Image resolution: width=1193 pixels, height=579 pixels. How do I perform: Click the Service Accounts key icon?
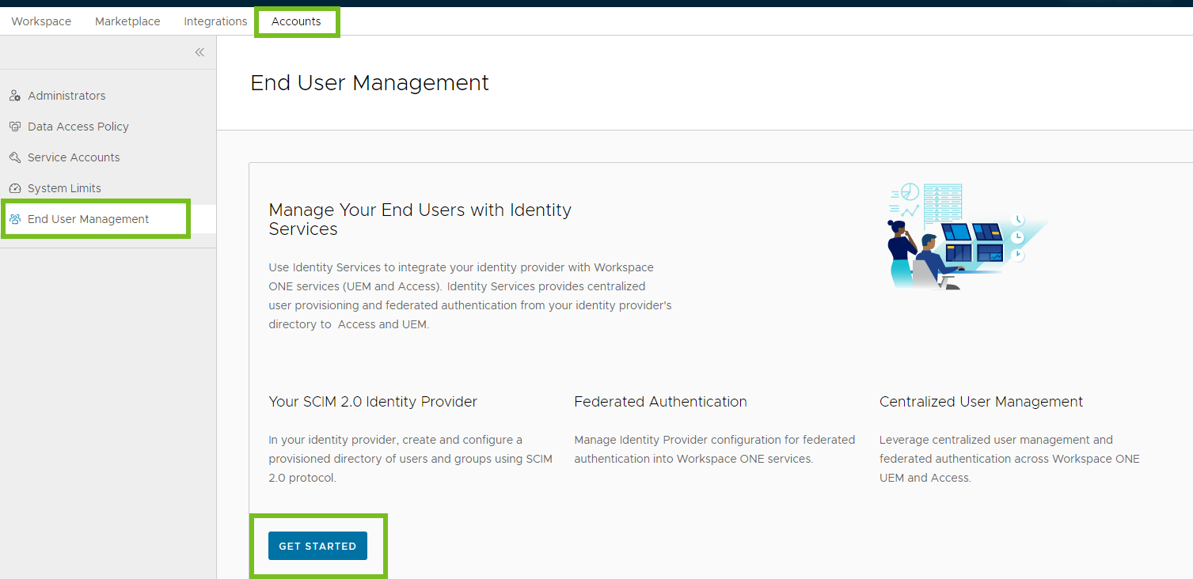click(14, 157)
